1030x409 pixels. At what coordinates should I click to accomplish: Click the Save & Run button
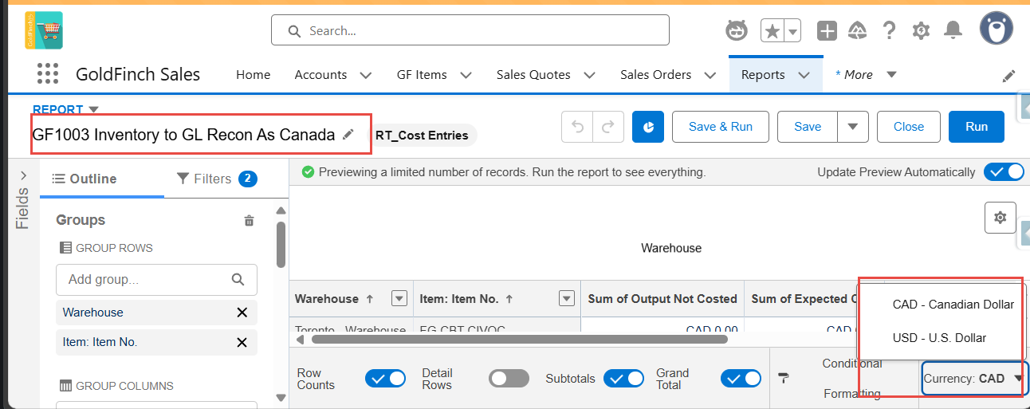tap(721, 127)
